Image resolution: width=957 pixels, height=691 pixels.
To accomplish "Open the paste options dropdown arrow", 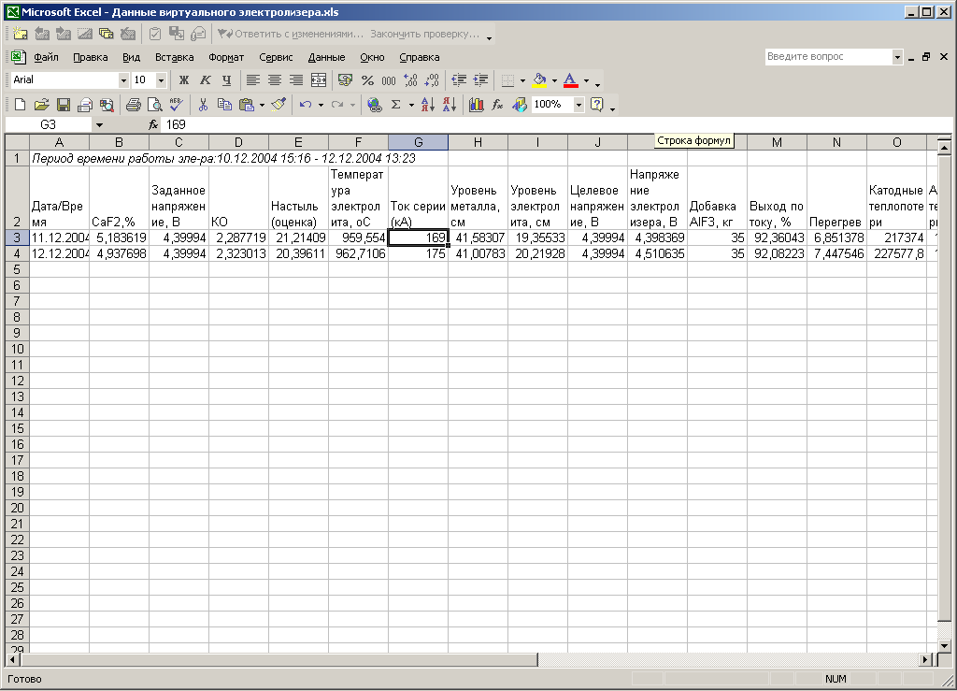I will point(262,105).
